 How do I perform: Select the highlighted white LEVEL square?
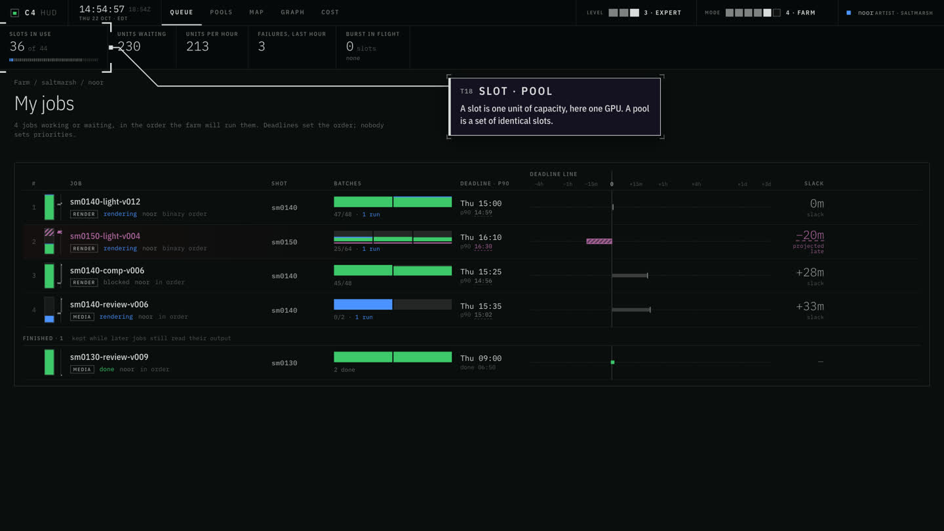(x=635, y=12)
